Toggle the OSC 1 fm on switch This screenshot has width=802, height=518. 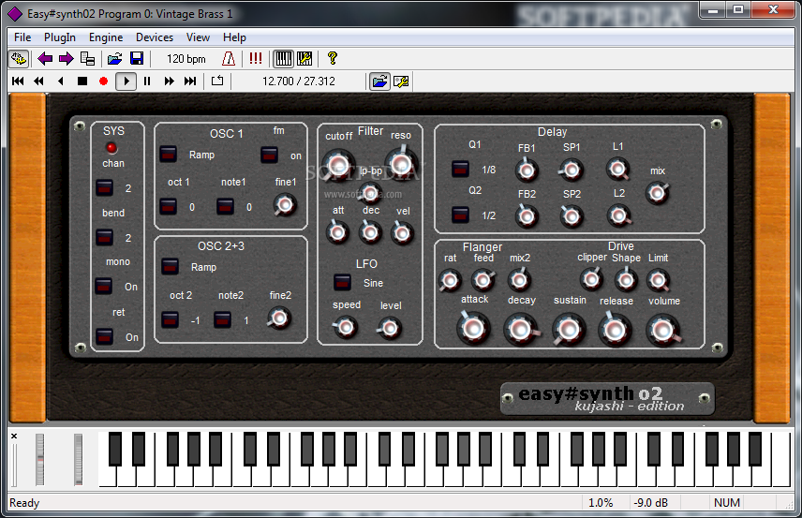pos(269,155)
